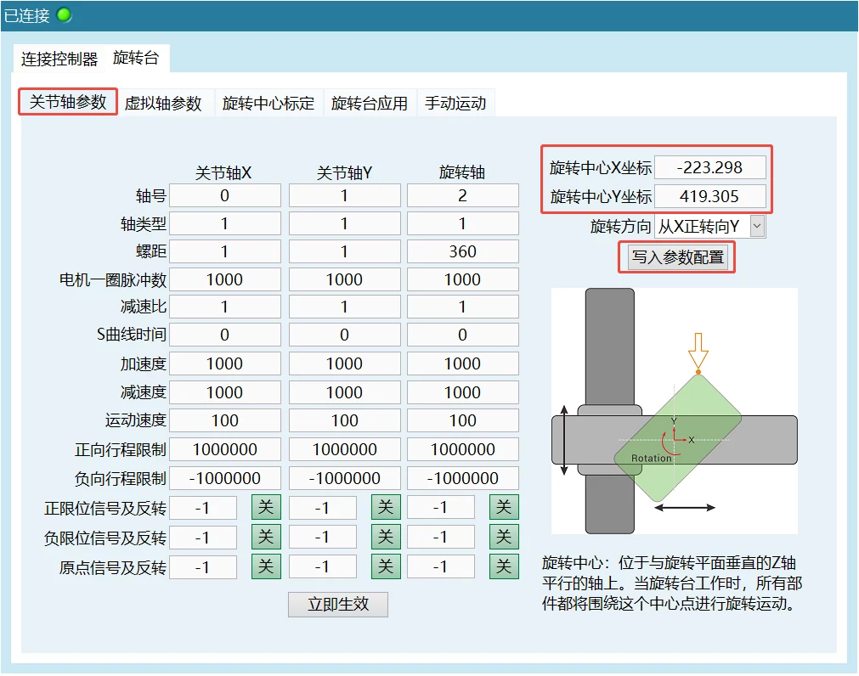Click the 已连接 status text
This screenshot has height=676, width=859.
click(x=26, y=15)
